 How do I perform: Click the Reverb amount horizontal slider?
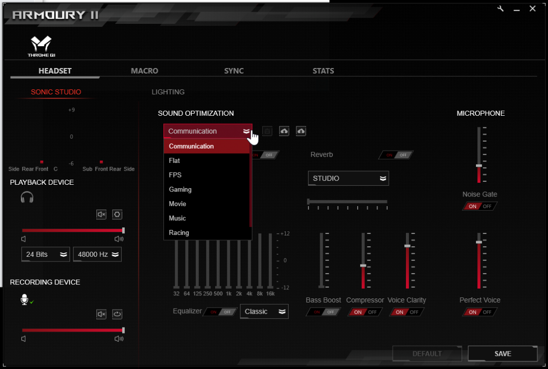tap(348, 202)
